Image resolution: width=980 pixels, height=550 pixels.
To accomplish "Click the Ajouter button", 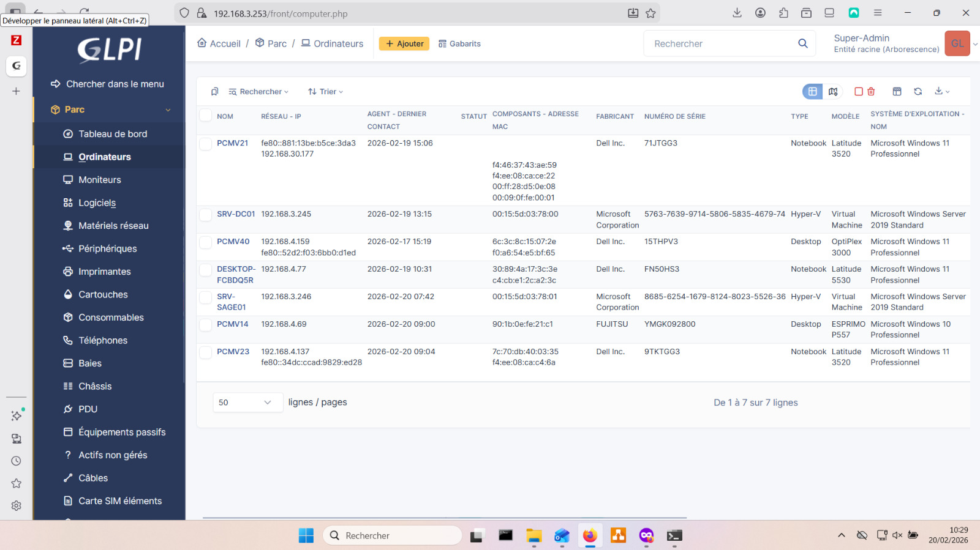I will pos(404,43).
